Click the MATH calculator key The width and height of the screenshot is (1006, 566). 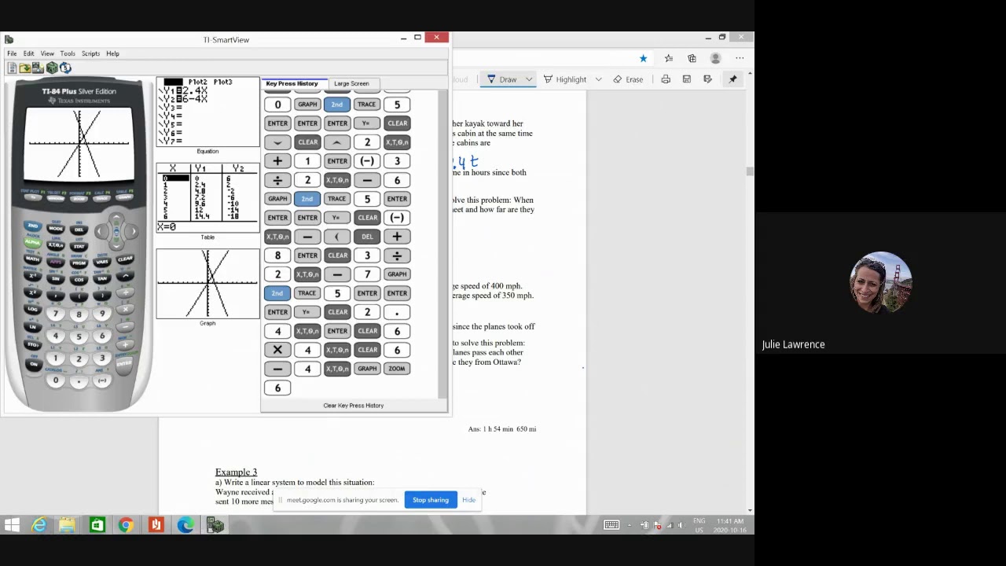click(32, 259)
